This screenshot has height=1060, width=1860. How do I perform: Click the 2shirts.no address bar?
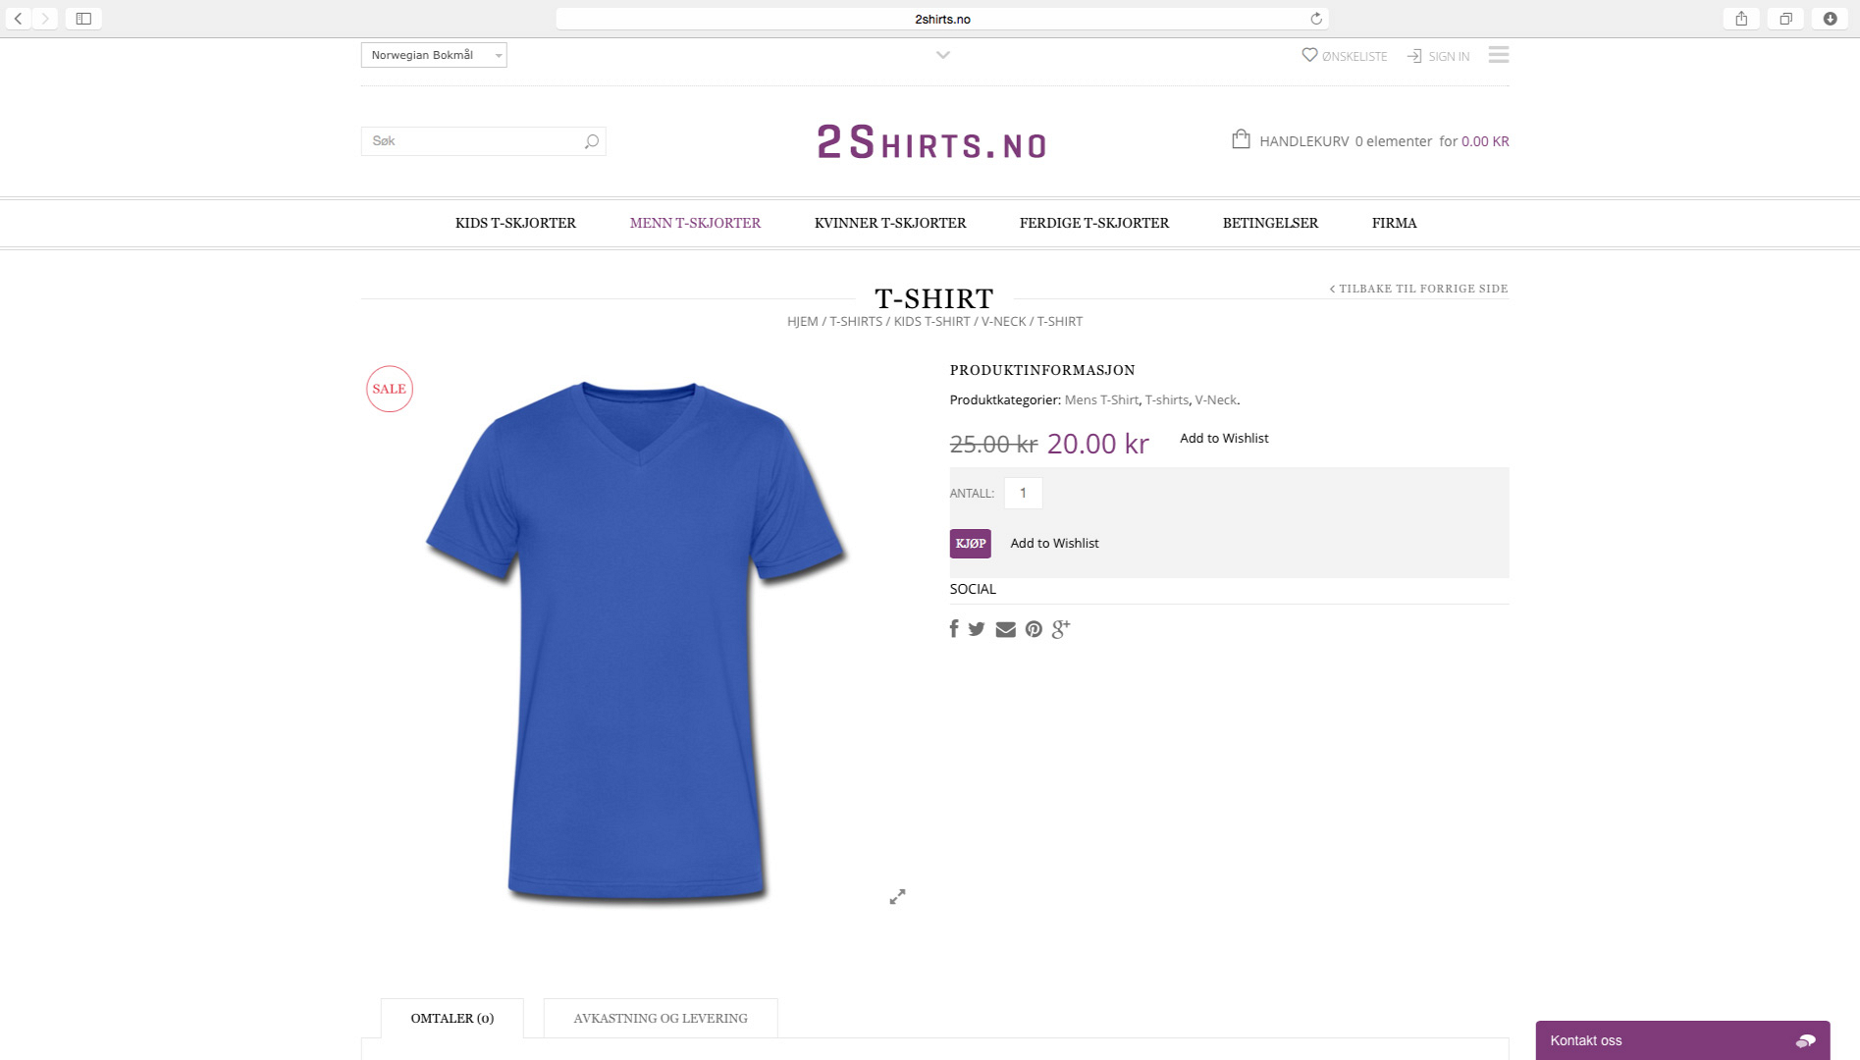pyautogui.click(x=942, y=19)
